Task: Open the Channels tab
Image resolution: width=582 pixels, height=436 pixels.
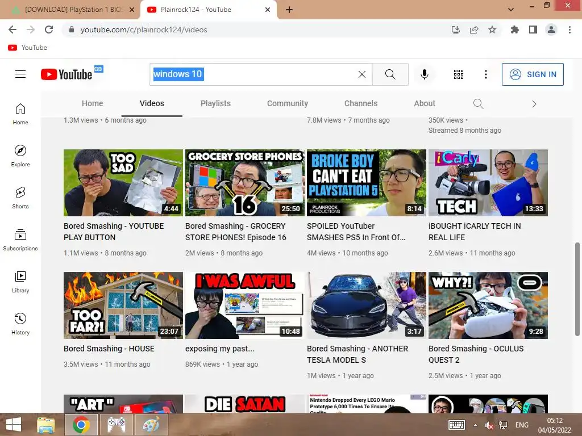Action: click(361, 103)
